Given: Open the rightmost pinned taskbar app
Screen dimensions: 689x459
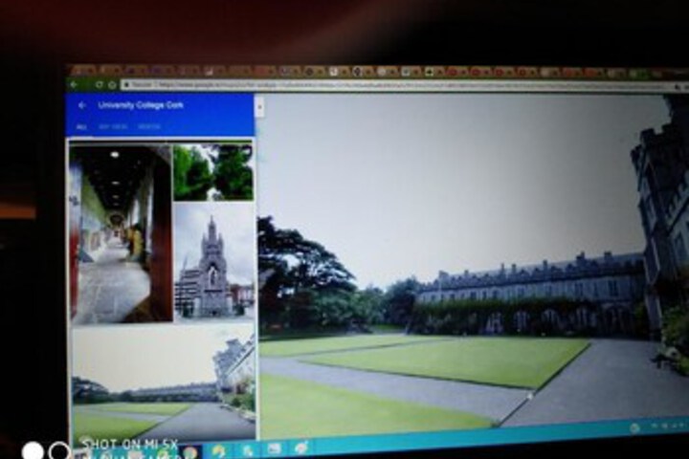Looking at the screenshot, I should pyautogui.click(x=301, y=448).
